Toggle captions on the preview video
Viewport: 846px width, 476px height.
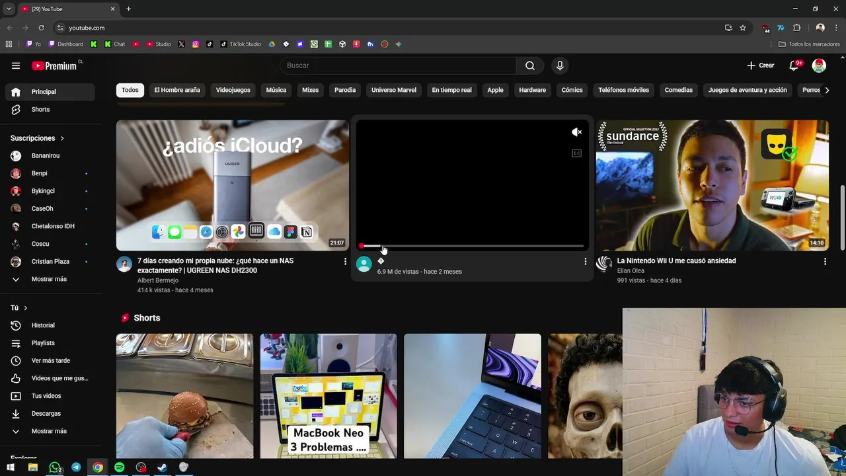(x=576, y=153)
